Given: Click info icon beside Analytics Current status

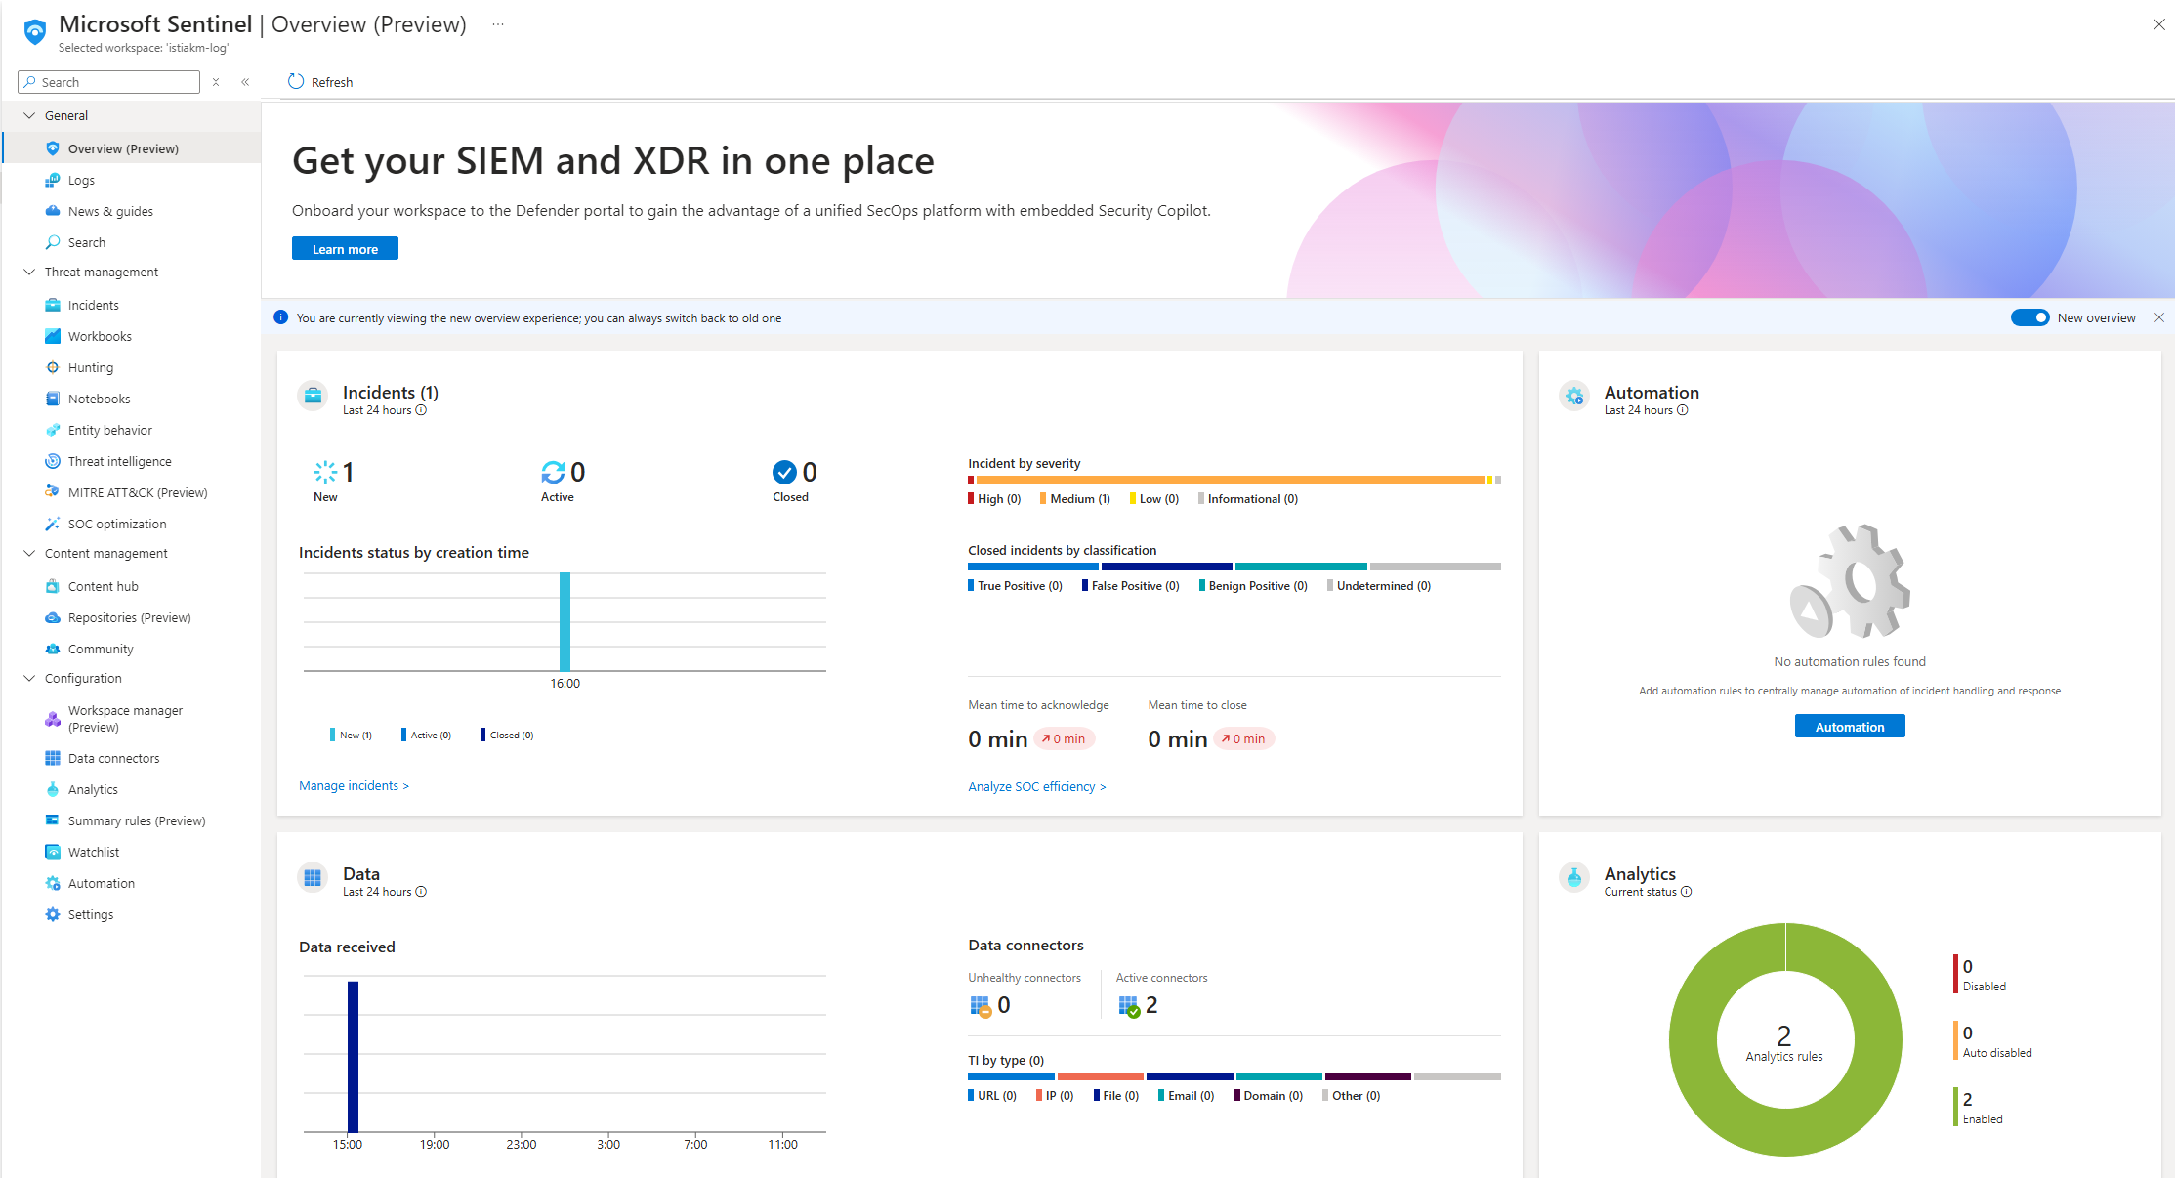Looking at the screenshot, I should [x=1687, y=892].
